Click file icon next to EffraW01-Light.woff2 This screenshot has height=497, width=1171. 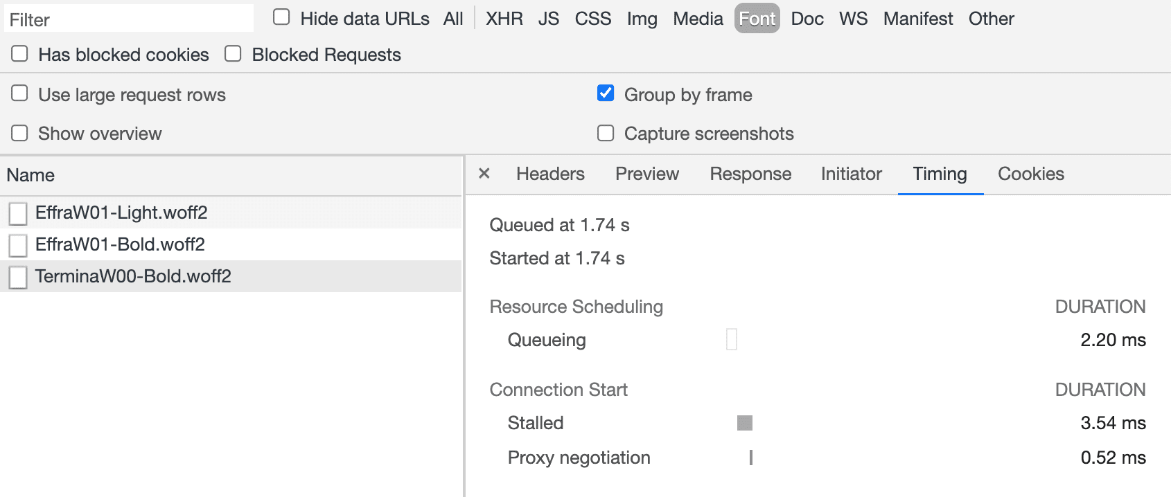pos(18,213)
